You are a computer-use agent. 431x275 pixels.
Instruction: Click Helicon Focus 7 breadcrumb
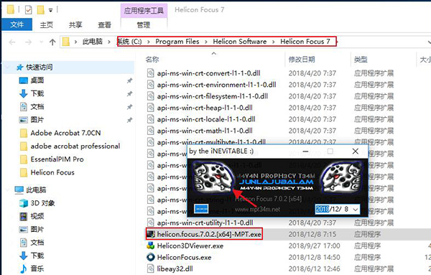coord(305,42)
